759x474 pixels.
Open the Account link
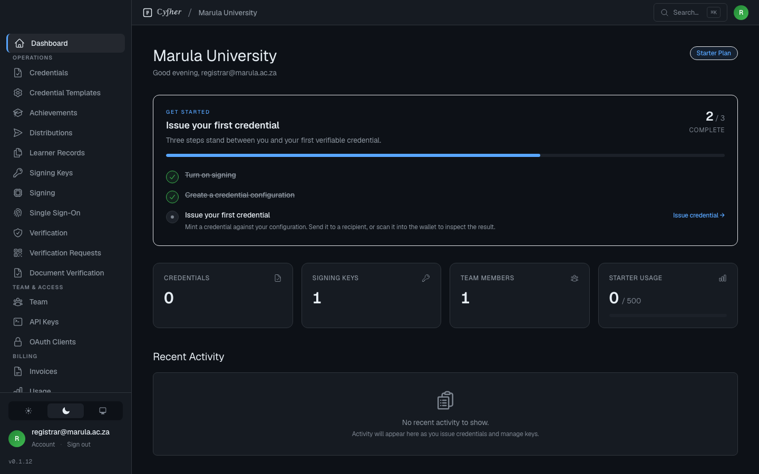43,445
